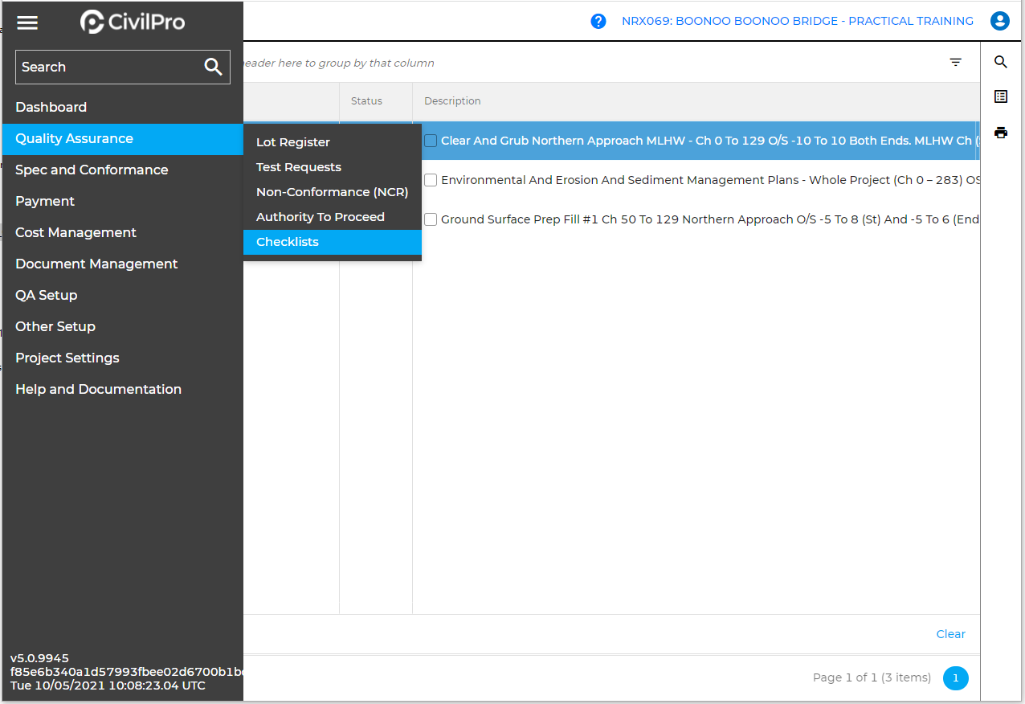Click the printer icon in right toolbar
The image size is (1025, 704).
pyautogui.click(x=1001, y=133)
